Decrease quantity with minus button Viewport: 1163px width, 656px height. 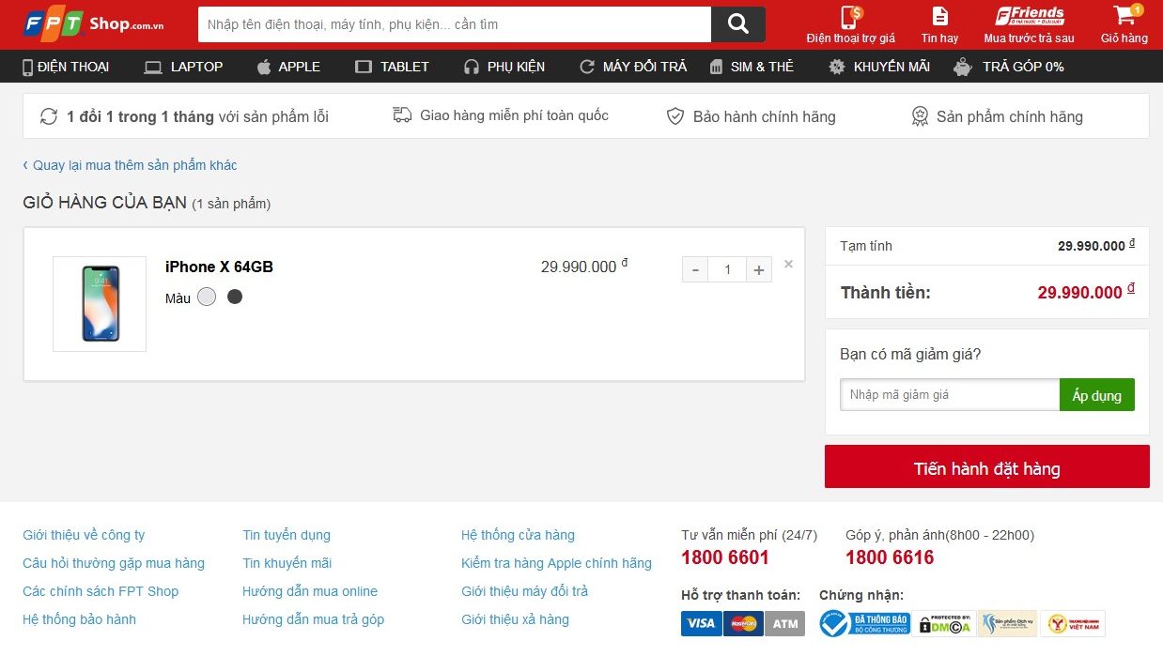[695, 269]
